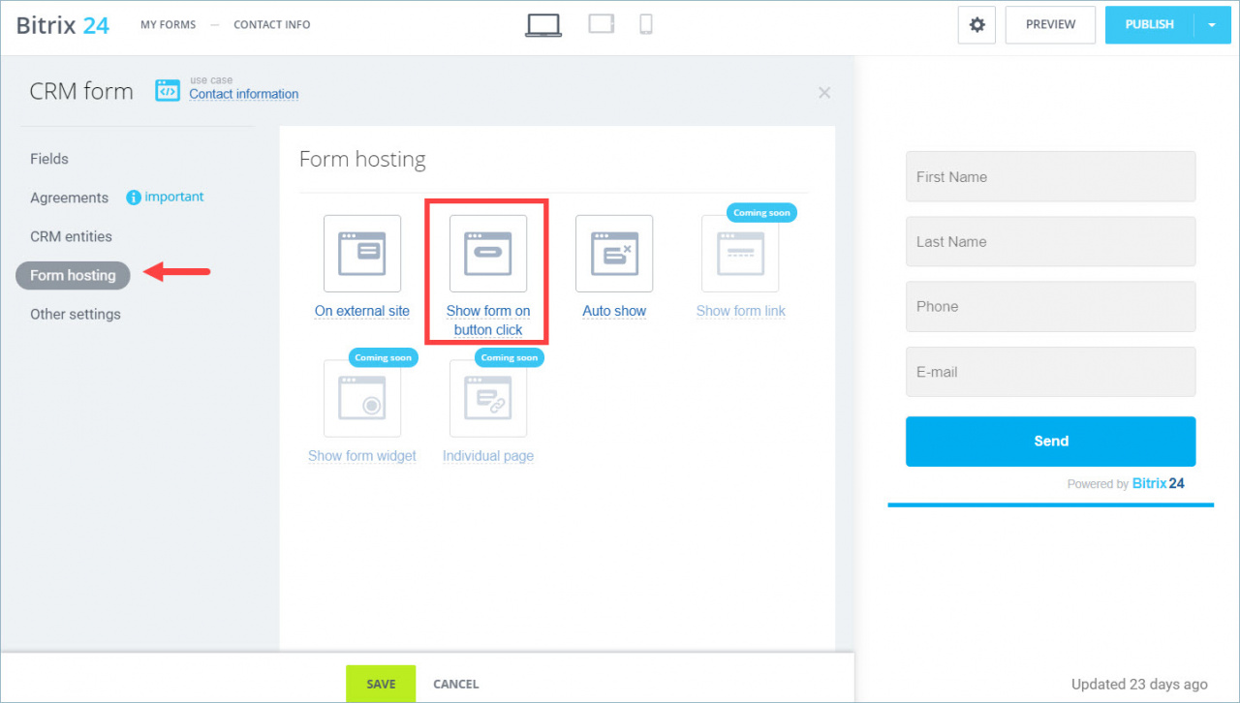Click the Individual page link text
Viewport: 1240px width, 703px height.
(x=488, y=456)
